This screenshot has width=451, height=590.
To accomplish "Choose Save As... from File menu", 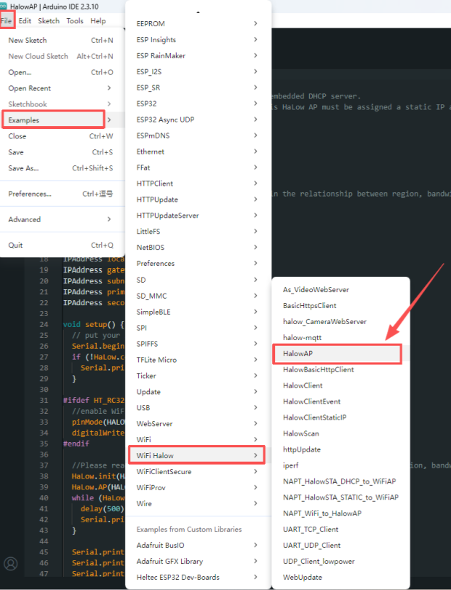I will point(62,168).
